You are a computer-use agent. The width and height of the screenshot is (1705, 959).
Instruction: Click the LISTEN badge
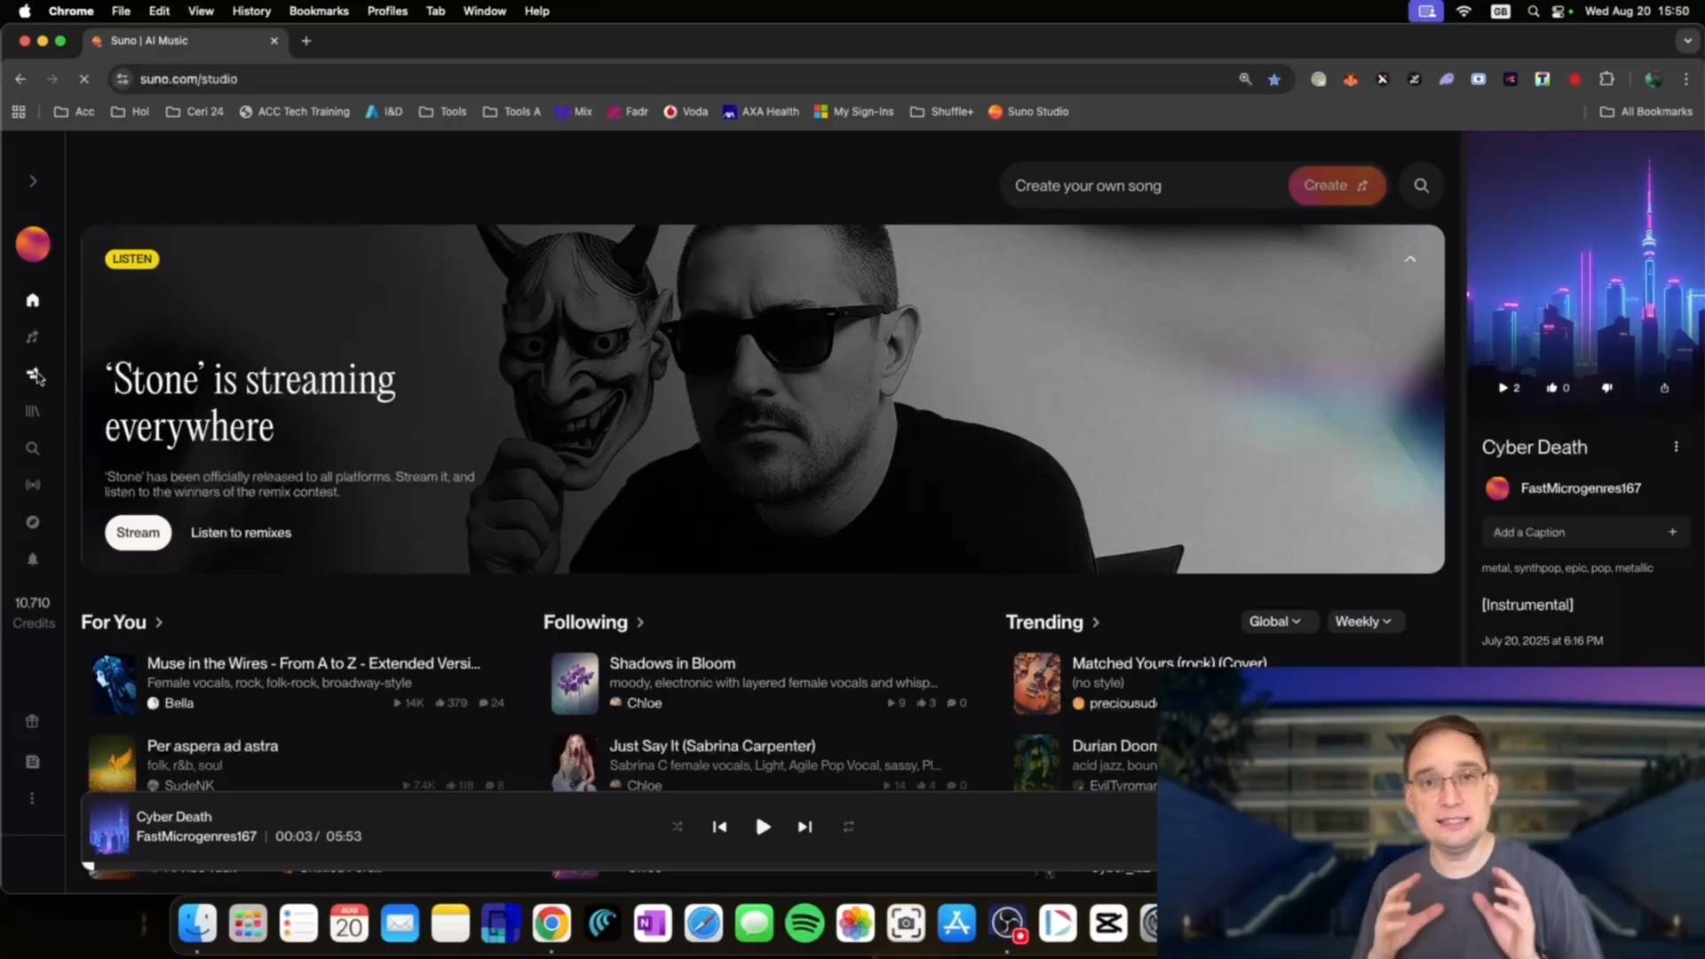coord(132,259)
